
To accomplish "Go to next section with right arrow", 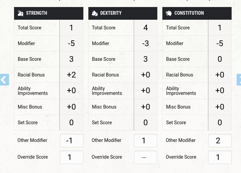I will [239, 80].
